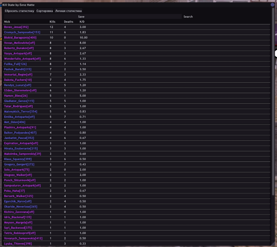The width and height of the screenshot is (277, 247).
Task: Click the Deaths column header
Action: click(69, 22)
